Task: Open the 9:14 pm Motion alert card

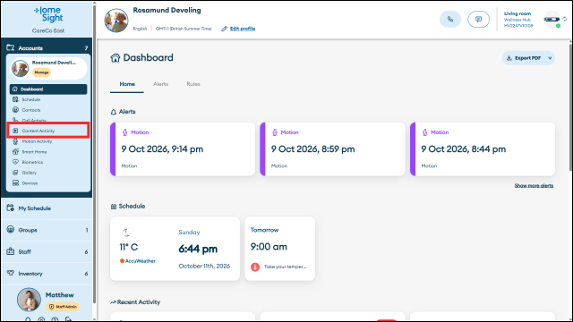Action: (x=183, y=149)
